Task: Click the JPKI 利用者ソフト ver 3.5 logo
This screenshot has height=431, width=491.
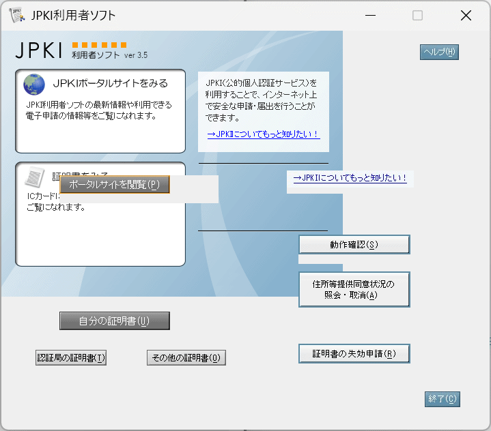Action: pyautogui.click(x=81, y=50)
